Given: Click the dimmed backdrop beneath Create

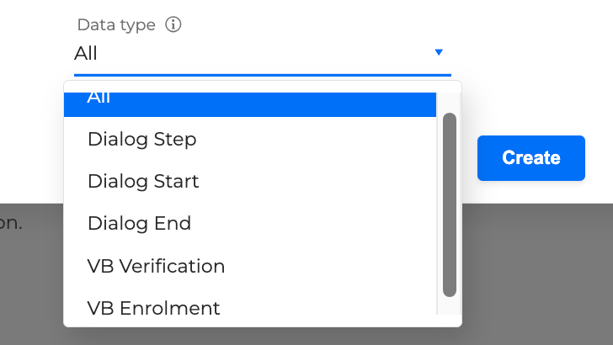Looking at the screenshot, I should click(x=539, y=269).
